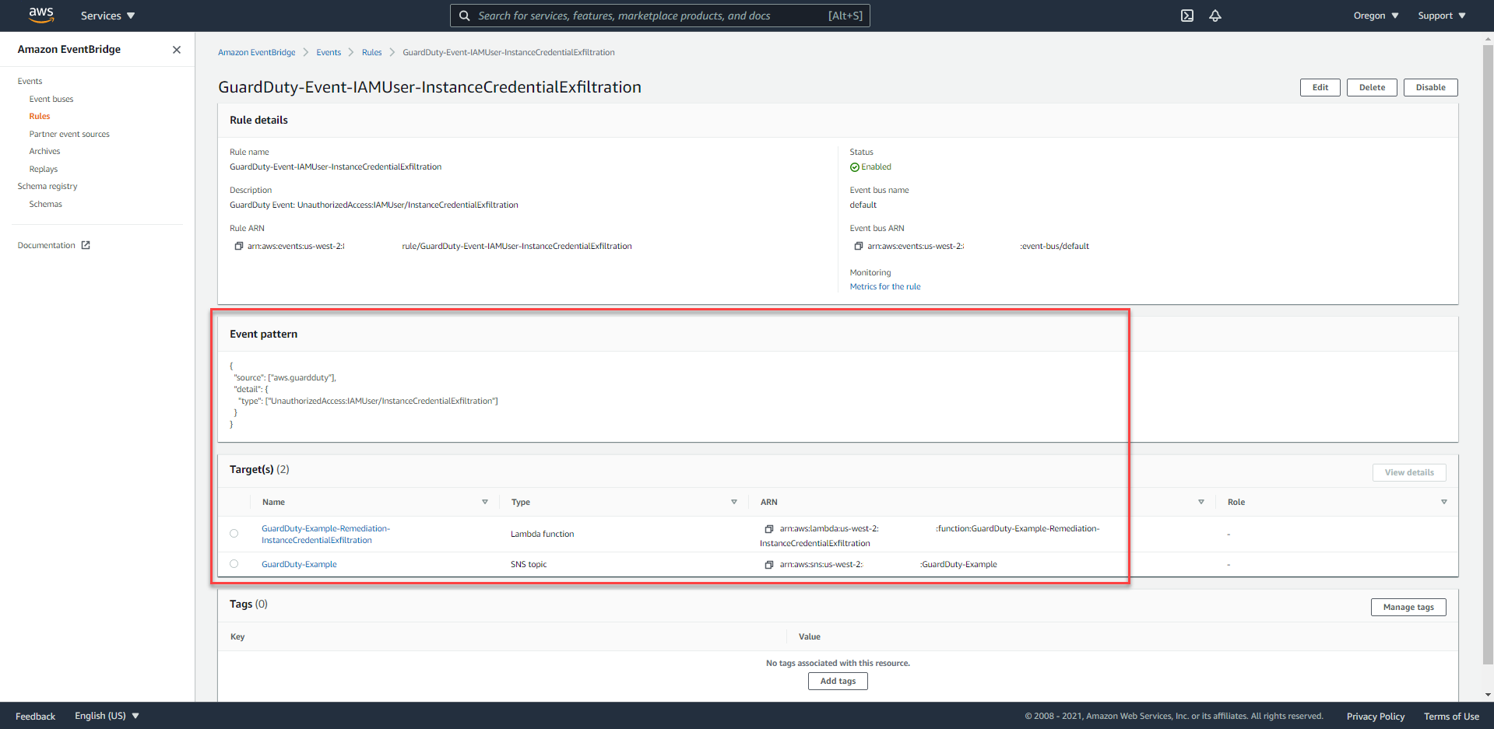
Task: Go to Rules breadcrumb link
Action: (371, 52)
